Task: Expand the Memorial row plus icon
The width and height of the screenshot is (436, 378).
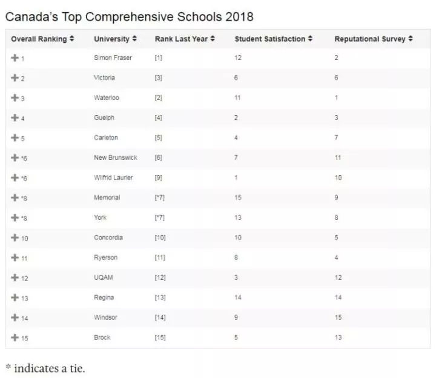Action: point(15,197)
